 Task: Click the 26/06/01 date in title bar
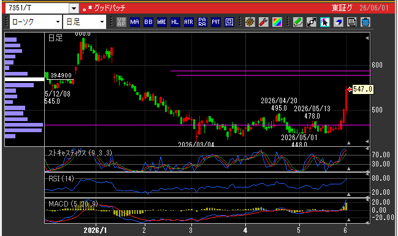tap(374, 8)
